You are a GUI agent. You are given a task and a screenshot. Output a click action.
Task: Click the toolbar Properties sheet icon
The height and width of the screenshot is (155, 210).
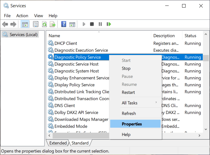tap(36, 24)
